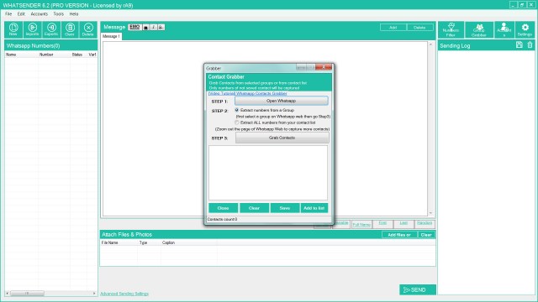Open the Tools menu
Screen dimensions: 538x302
[x=58, y=14]
